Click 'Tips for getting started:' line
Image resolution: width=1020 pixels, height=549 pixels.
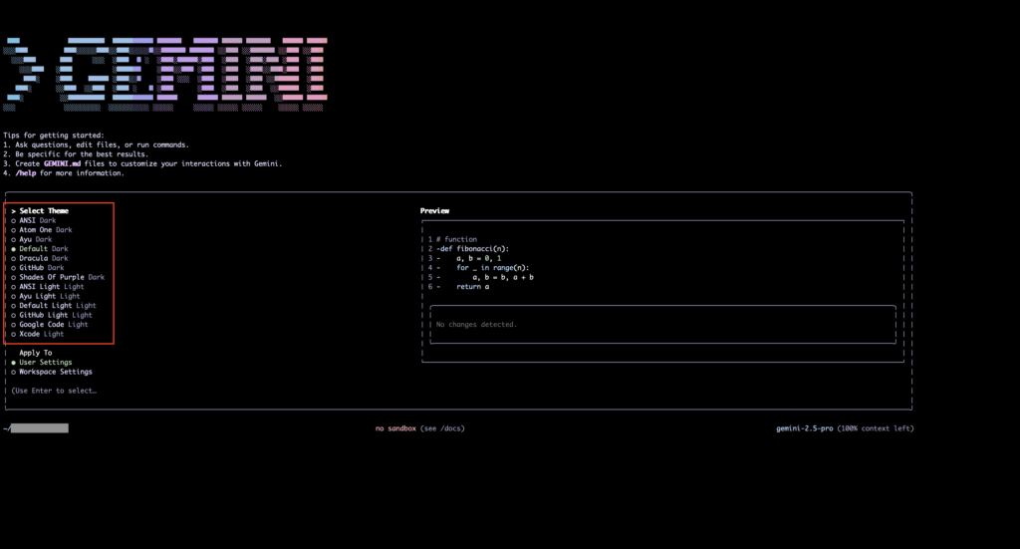pyautogui.click(x=54, y=136)
